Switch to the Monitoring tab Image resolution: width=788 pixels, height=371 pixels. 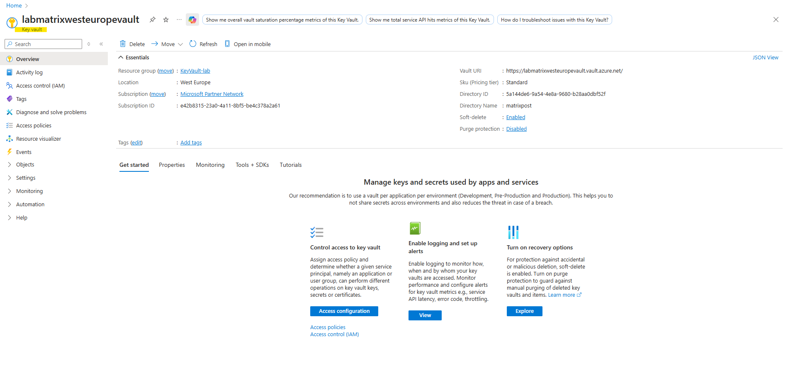coord(210,165)
